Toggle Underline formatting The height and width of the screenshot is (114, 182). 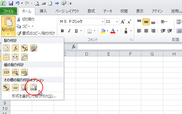point(76,31)
